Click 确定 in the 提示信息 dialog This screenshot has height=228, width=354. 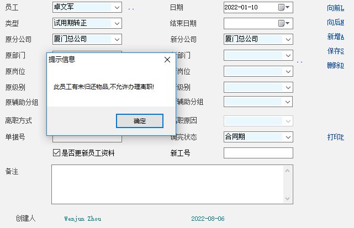(x=140, y=121)
